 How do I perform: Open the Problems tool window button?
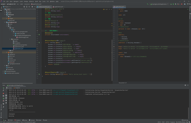(x=18, y=120)
